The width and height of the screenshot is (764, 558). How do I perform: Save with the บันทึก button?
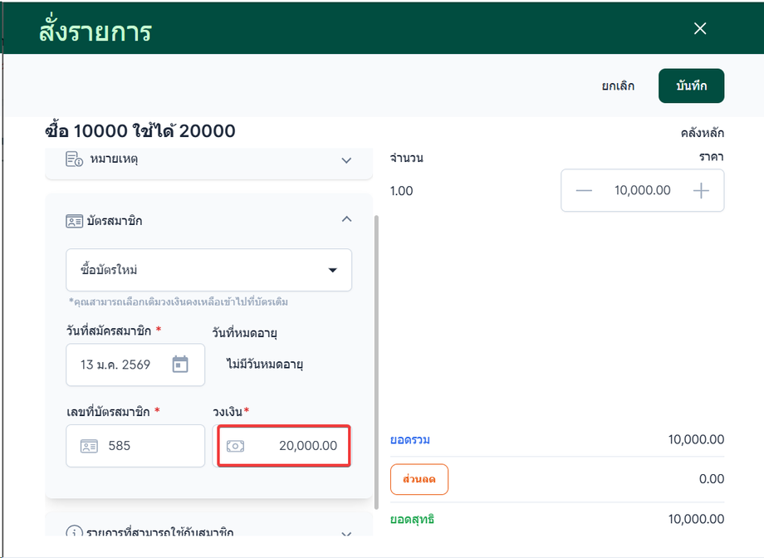tap(691, 86)
